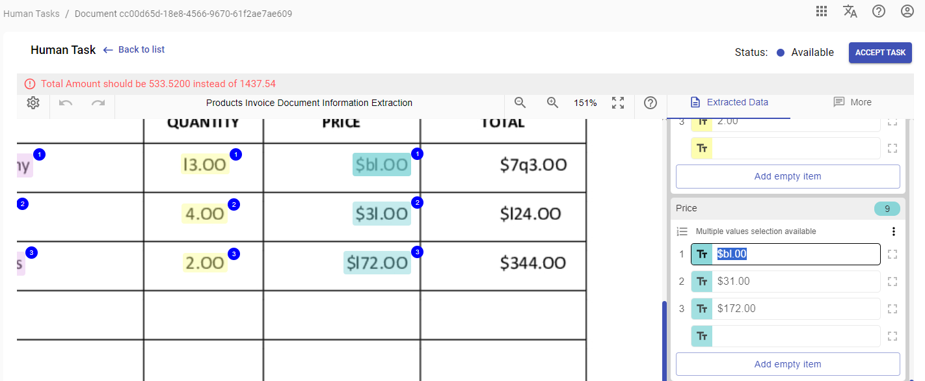Select the Extracted Data tab
The width and height of the screenshot is (925, 381).
coord(729,102)
